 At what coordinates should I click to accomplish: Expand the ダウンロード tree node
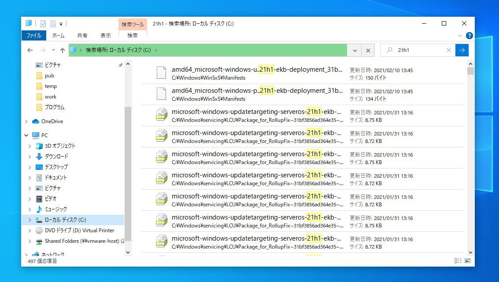30,157
